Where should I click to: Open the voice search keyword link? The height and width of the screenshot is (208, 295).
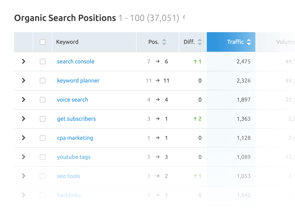tap(72, 100)
